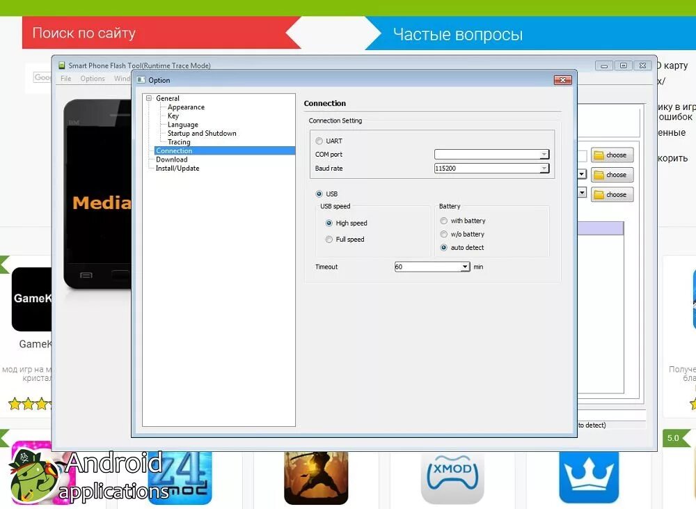Open File menu in Flash Tool window
The image size is (696, 509).
[65, 79]
